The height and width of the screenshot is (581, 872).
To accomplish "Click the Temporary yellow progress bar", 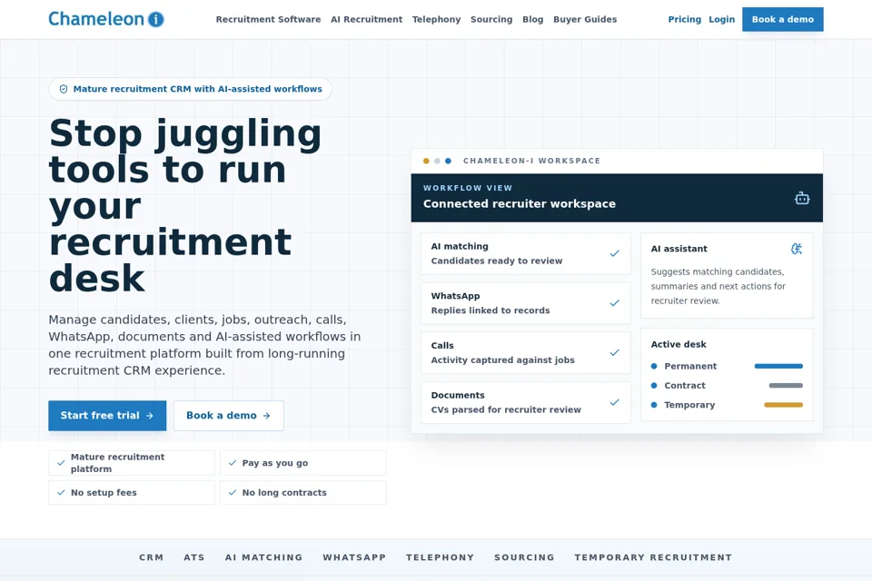I will click(784, 405).
